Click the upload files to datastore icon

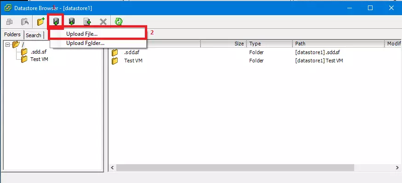click(56, 22)
